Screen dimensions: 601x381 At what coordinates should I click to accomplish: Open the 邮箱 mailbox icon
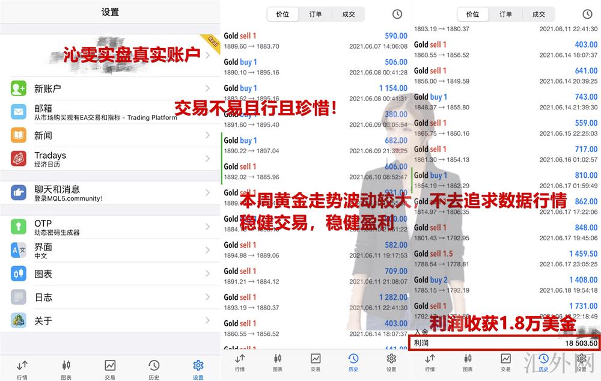19,112
